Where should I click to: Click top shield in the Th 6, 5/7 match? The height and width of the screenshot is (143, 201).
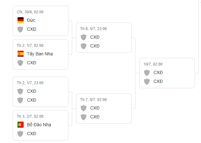tap(84, 37)
